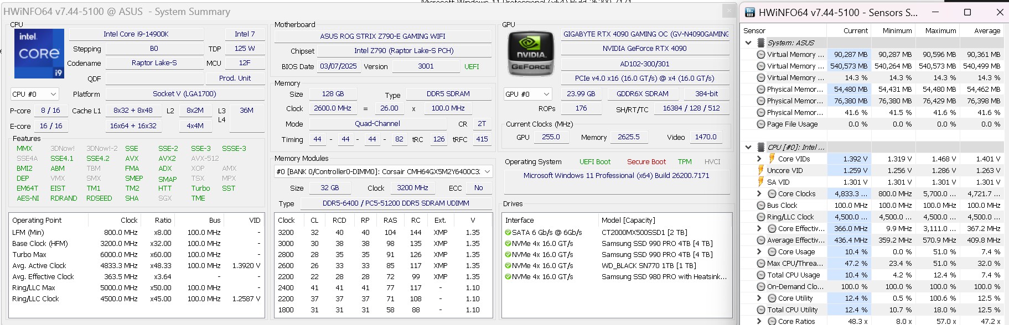Open the CPU #0 selector dropdown
Screen dimensions: 1009x325
(34, 94)
